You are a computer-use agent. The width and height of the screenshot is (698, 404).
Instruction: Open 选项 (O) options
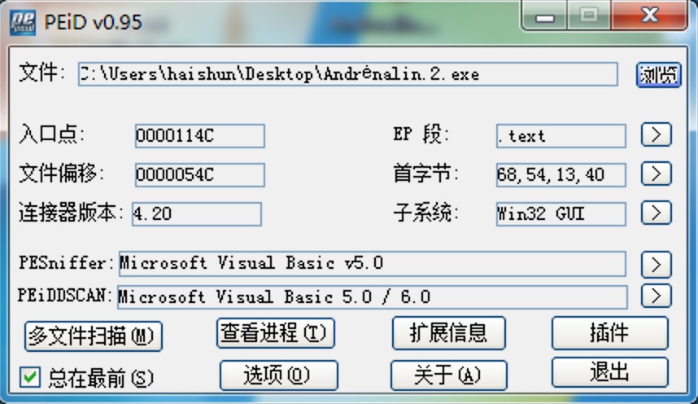coord(279,375)
